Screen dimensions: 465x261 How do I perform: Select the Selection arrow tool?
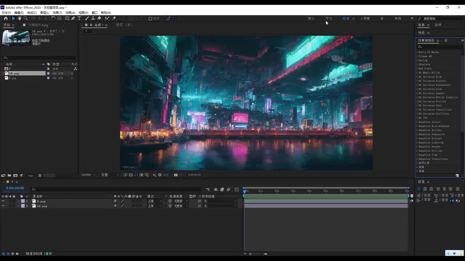(x=13, y=18)
